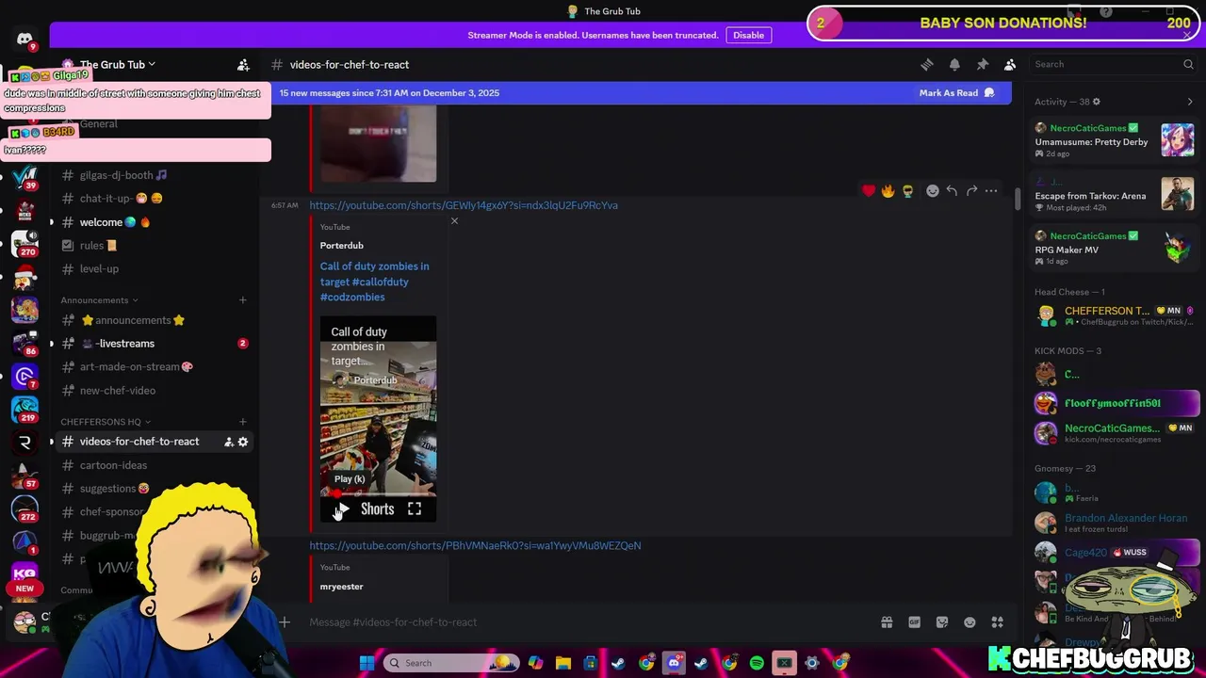This screenshot has height=678, width=1206.
Task: React with the red heart emoji
Action: point(869,191)
